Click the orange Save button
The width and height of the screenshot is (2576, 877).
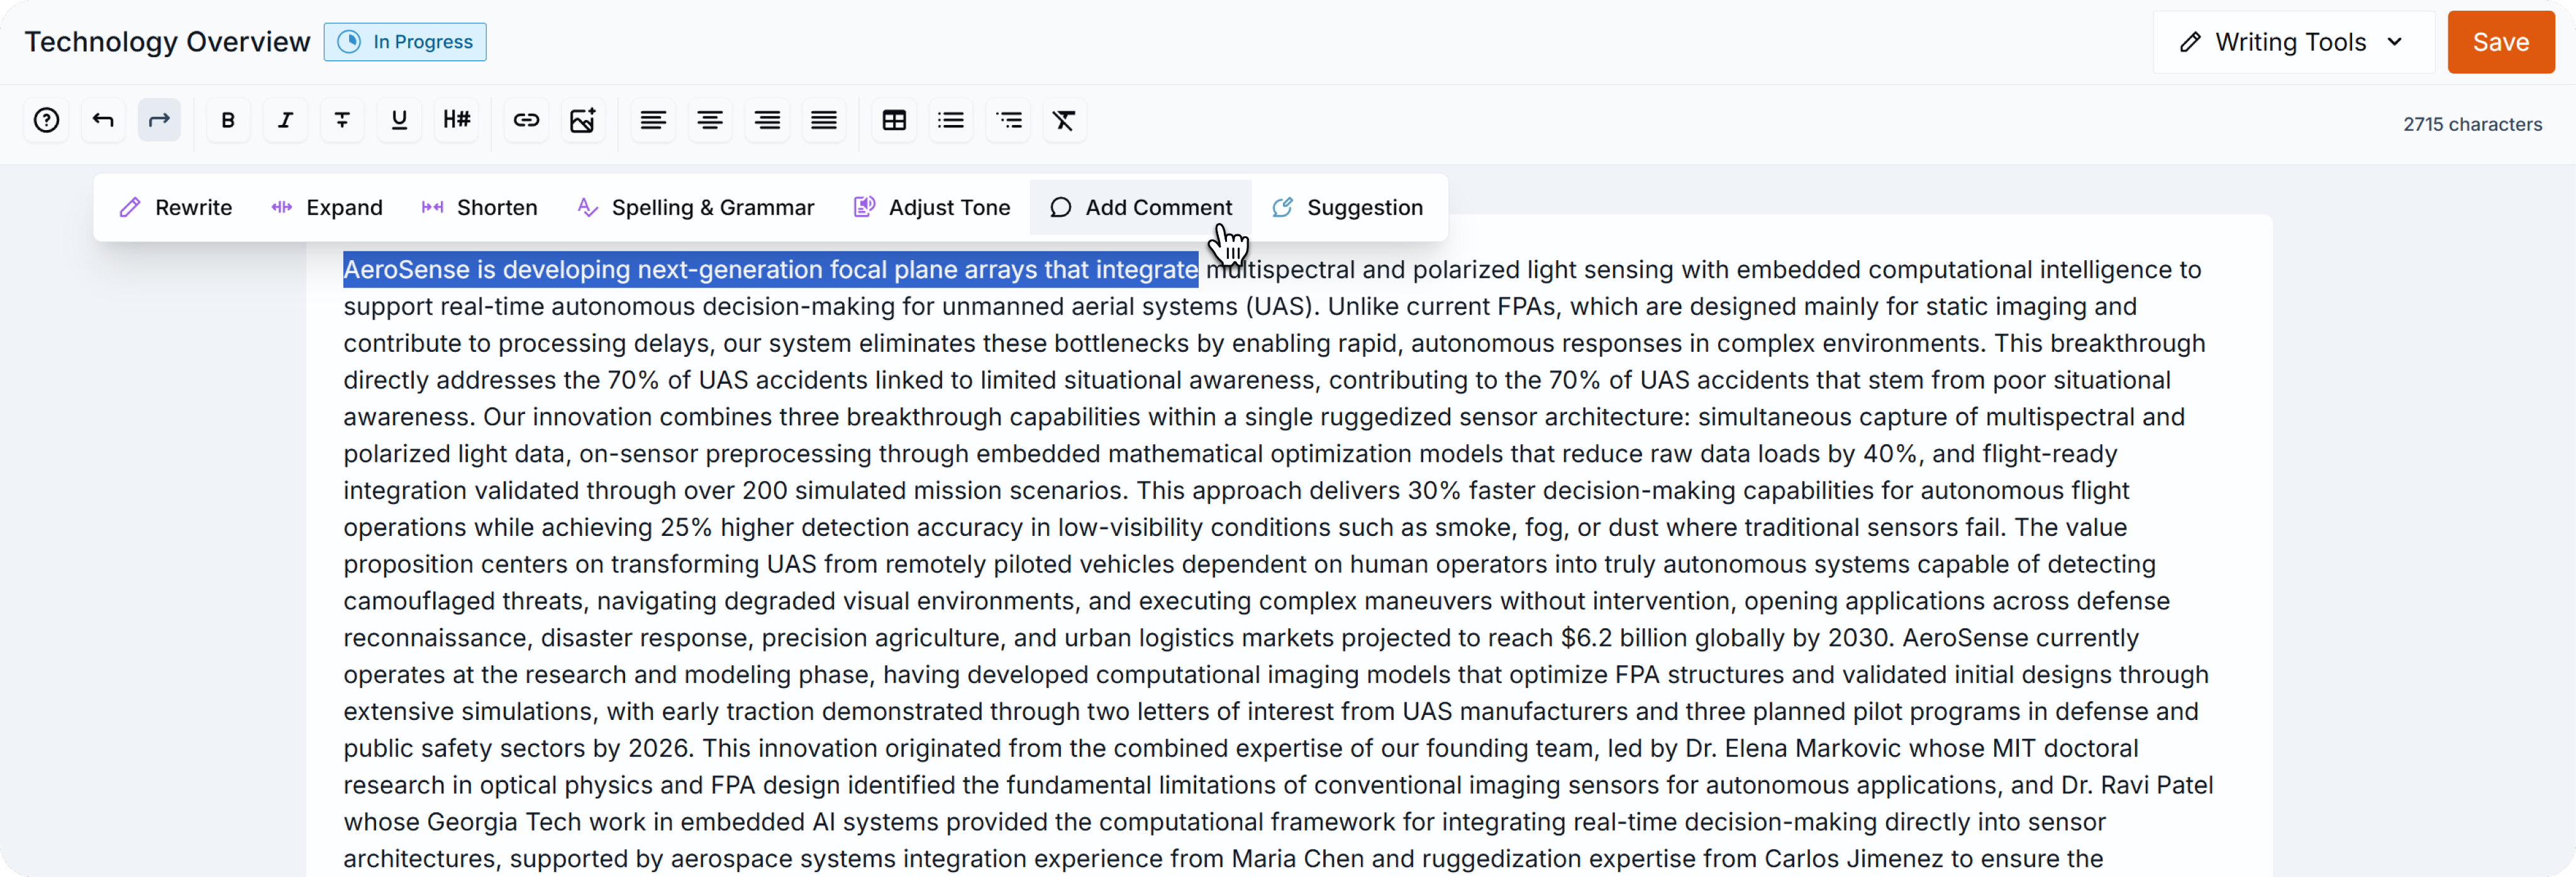[2500, 42]
